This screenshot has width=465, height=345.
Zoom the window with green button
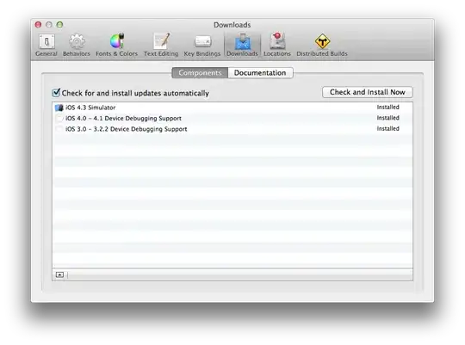59,25
